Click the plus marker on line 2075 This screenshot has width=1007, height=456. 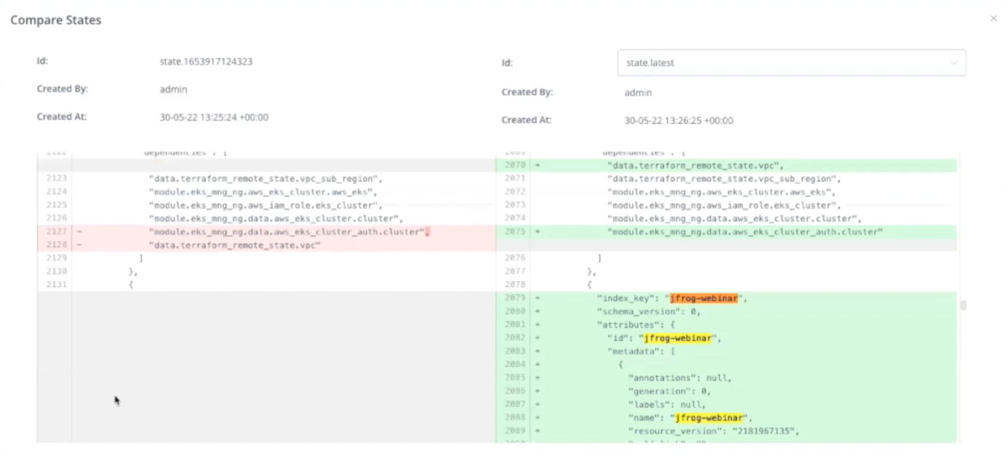click(538, 232)
